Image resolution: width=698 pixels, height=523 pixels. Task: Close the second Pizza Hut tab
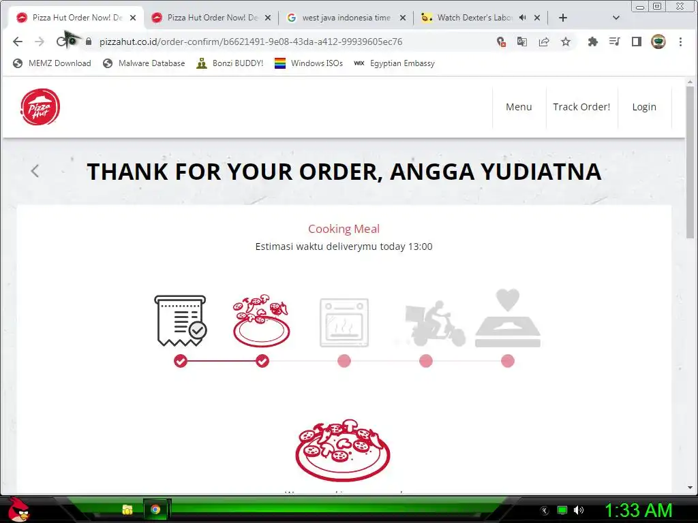point(267,18)
